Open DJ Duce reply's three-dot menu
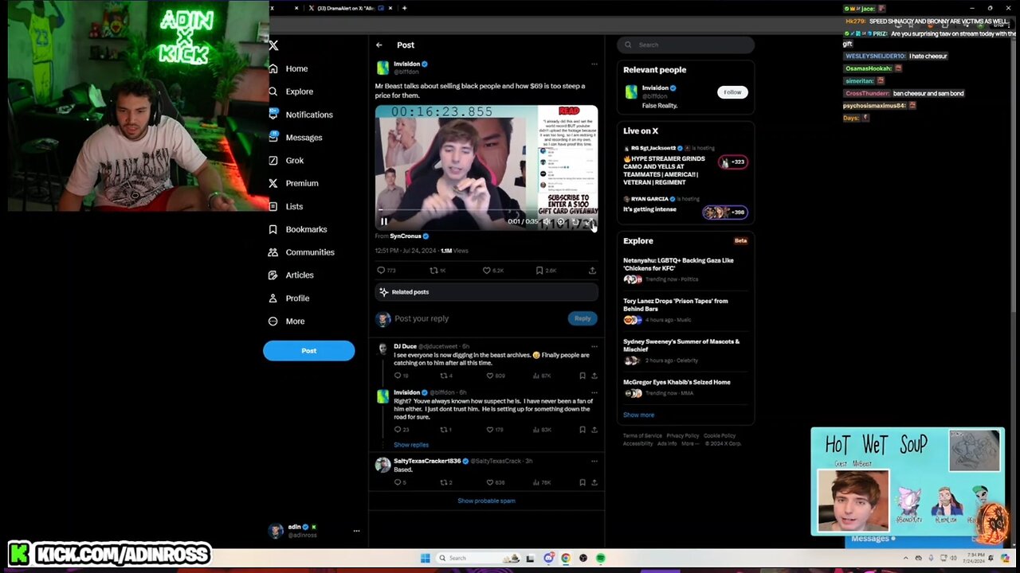Viewport: 1020px width, 573px height. click(x=594, y=346)
